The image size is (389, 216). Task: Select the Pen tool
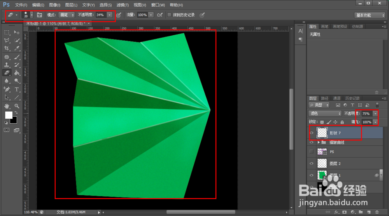[x=7, y=89]
